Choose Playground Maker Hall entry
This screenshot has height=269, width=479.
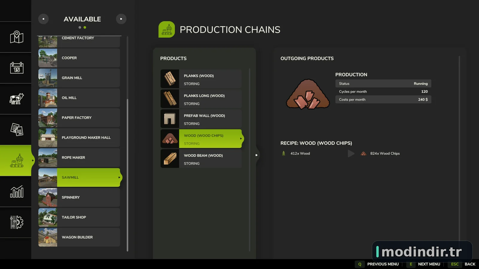(79, 138)
